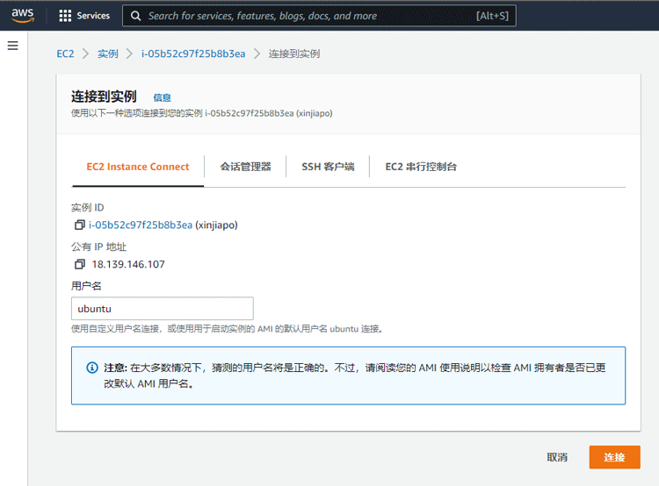Open the hamburger navigation menu
The image size is (659, 486).
click(13, 46)
